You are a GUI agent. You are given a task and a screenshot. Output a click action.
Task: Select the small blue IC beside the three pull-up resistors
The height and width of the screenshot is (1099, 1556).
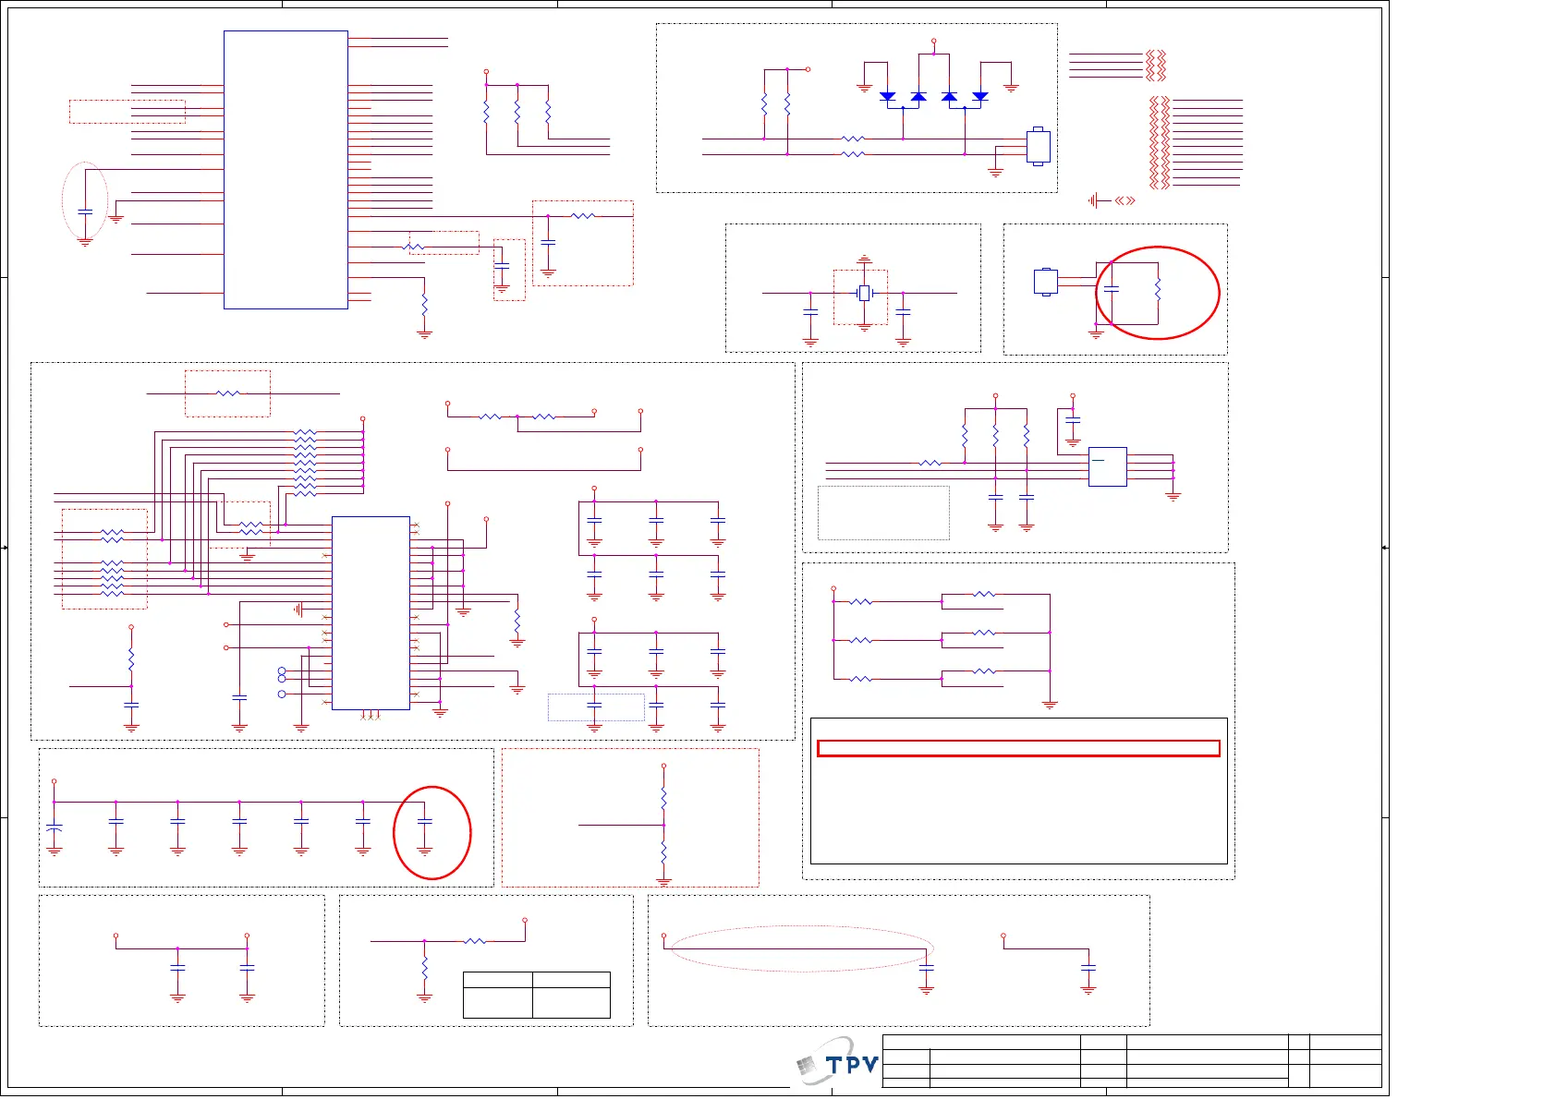tap(1107, 466)
